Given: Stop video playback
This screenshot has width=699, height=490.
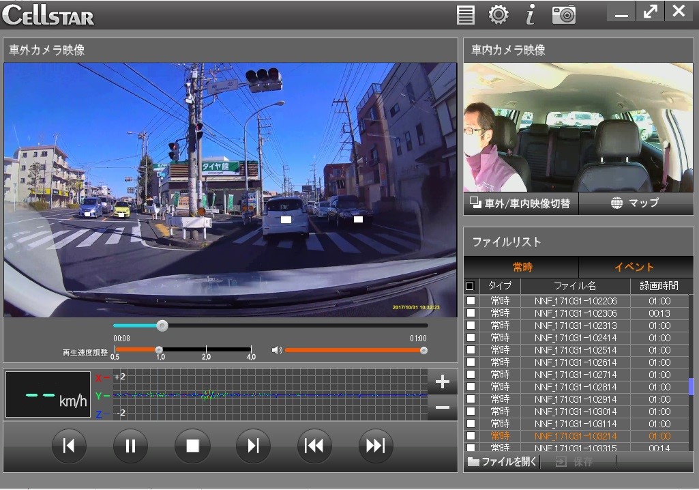Looking at the screenshot, I should click(x=192, y=446).
